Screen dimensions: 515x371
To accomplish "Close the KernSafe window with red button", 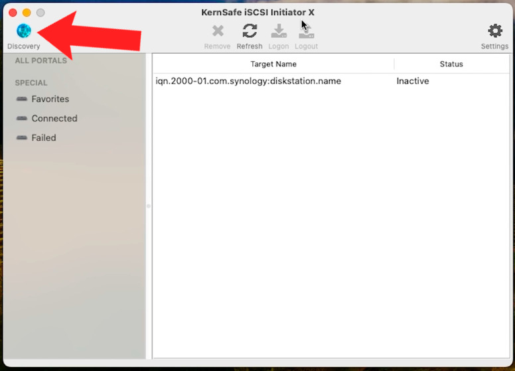I will coord(13,13).
